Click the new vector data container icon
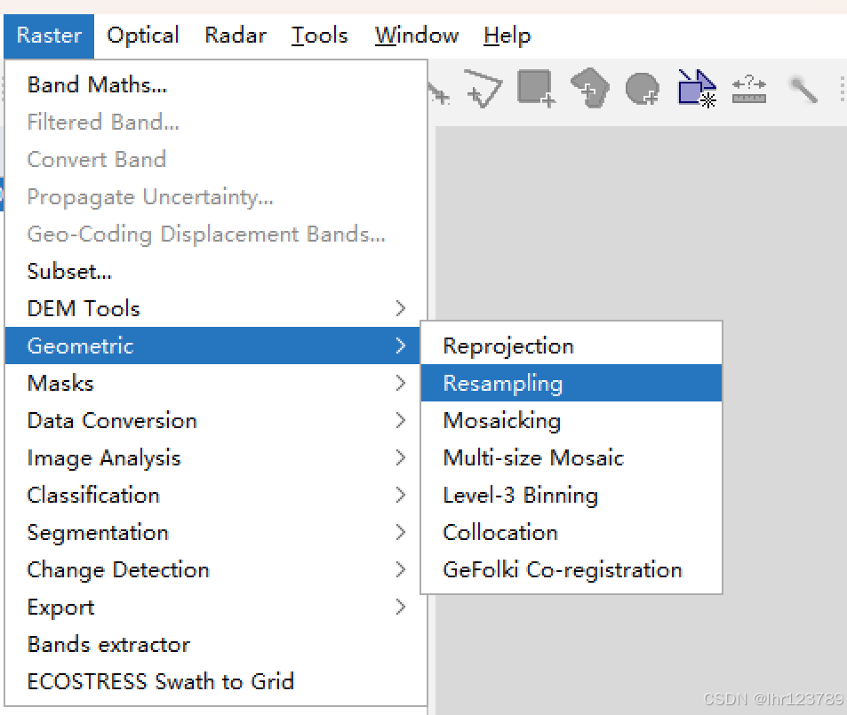This screenshot has height=715, width=847. click(697, 88)
